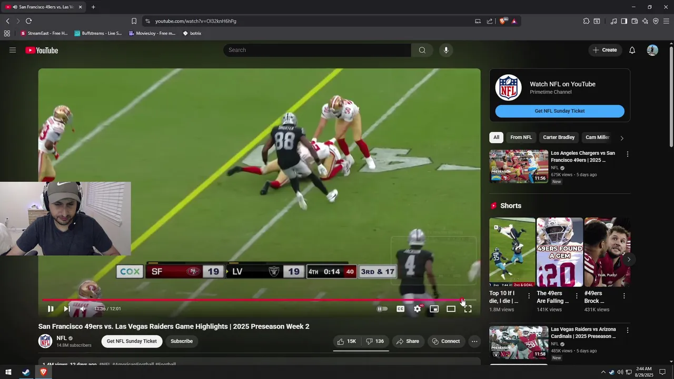Open options for Chargers vs 49ers video
The width and height of the screenshot is (674, 379).
(x=627, y=154)
